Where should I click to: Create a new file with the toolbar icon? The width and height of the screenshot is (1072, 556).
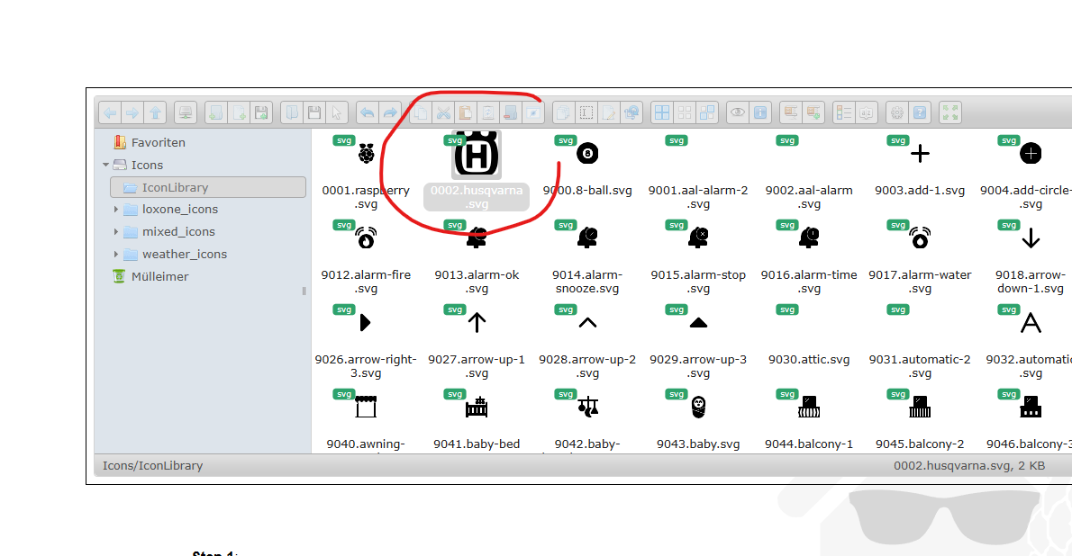(239, 112)
